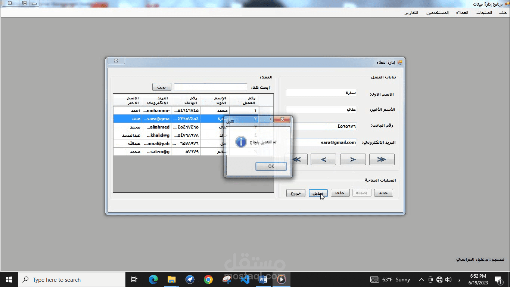Launch Microsoft Edge from the taskbar
Screen dimensions: 510x287
tap(153, 280)
